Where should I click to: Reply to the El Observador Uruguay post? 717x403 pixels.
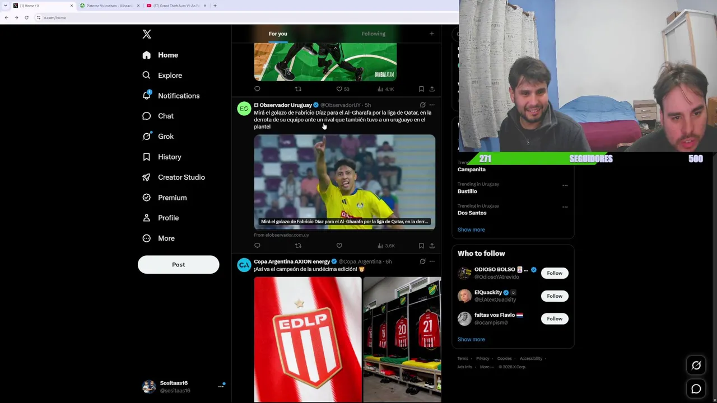click(x=257, y=246)
